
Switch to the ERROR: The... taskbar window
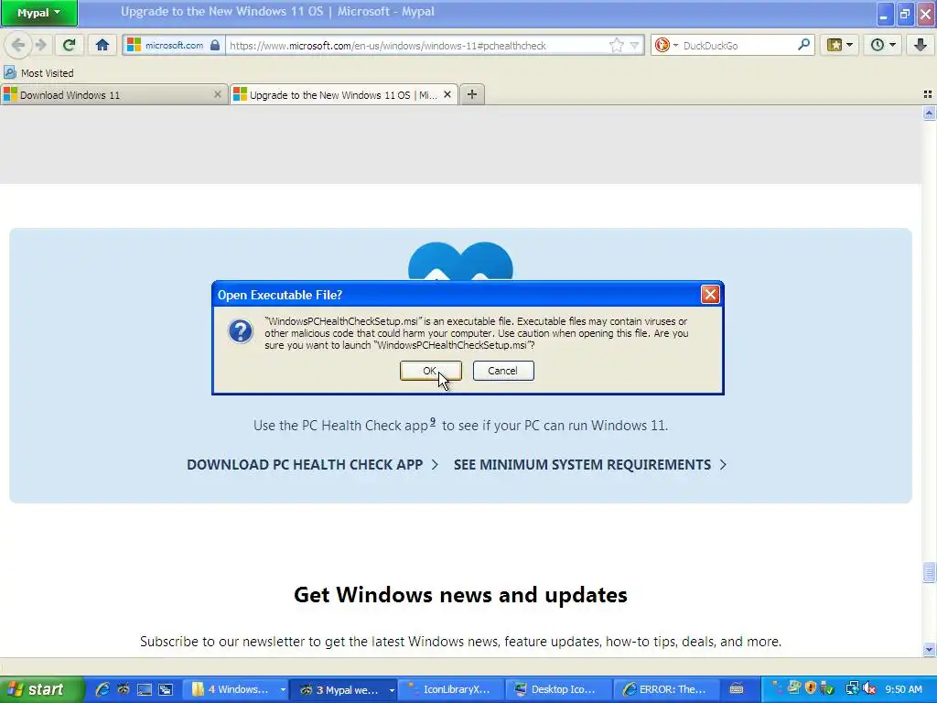click(x=667, y=689)
